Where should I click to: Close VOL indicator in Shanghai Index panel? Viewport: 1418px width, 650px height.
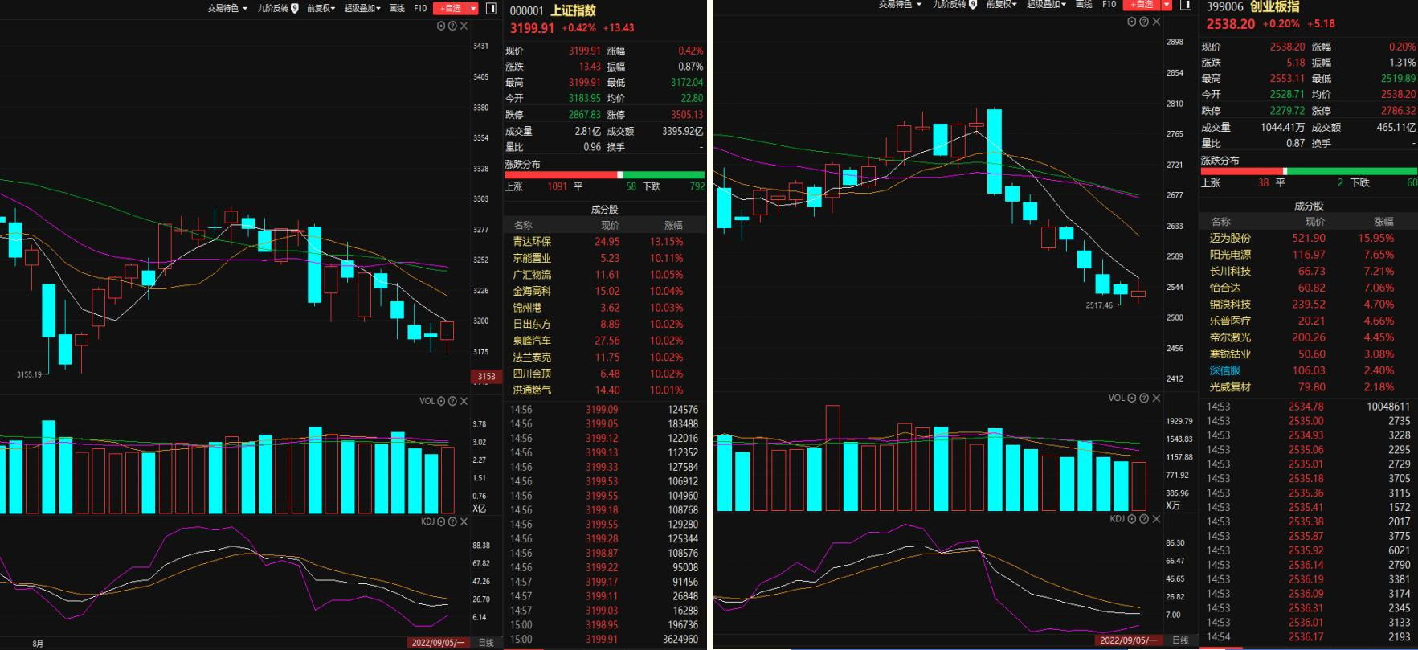464,401
